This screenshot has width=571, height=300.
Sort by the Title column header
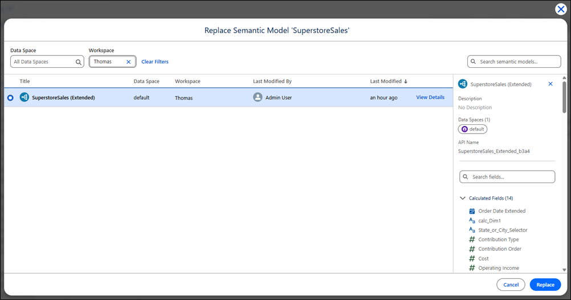point(25,82)
